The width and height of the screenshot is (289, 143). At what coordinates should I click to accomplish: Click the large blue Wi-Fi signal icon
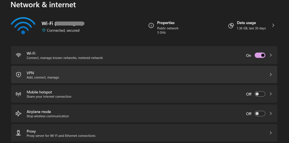pos(23,26)
